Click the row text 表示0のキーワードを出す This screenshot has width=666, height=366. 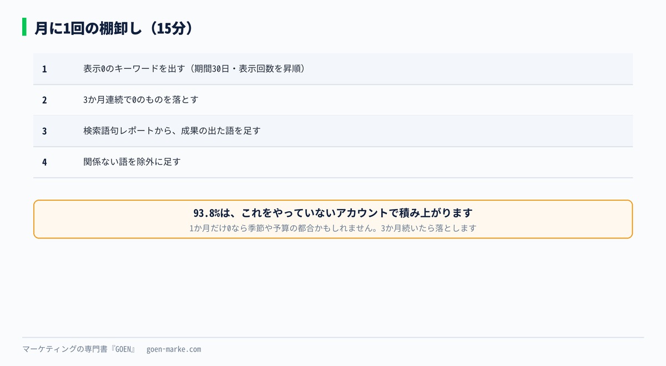(134, 69)
